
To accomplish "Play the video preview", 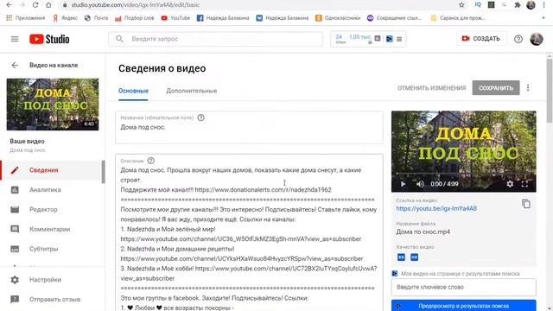I will (403, 184).
